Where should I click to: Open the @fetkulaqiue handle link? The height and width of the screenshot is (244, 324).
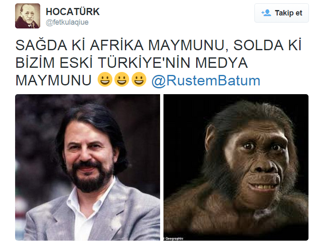(67, 22)
